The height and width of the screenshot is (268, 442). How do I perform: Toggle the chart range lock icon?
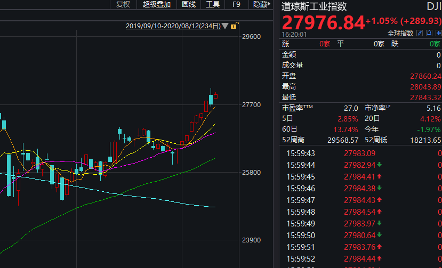pyautogui.click(x=234, y=26)
